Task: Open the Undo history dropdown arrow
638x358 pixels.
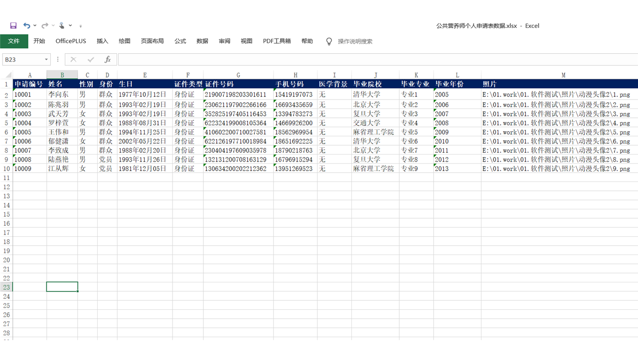Action: point(35,25)
